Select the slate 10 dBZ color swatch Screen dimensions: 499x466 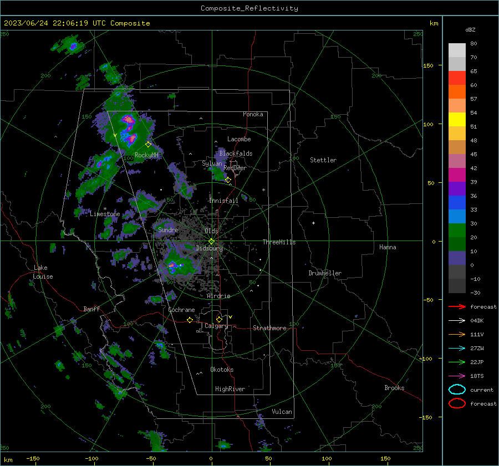pyautogui.click(x=457, y=258)
